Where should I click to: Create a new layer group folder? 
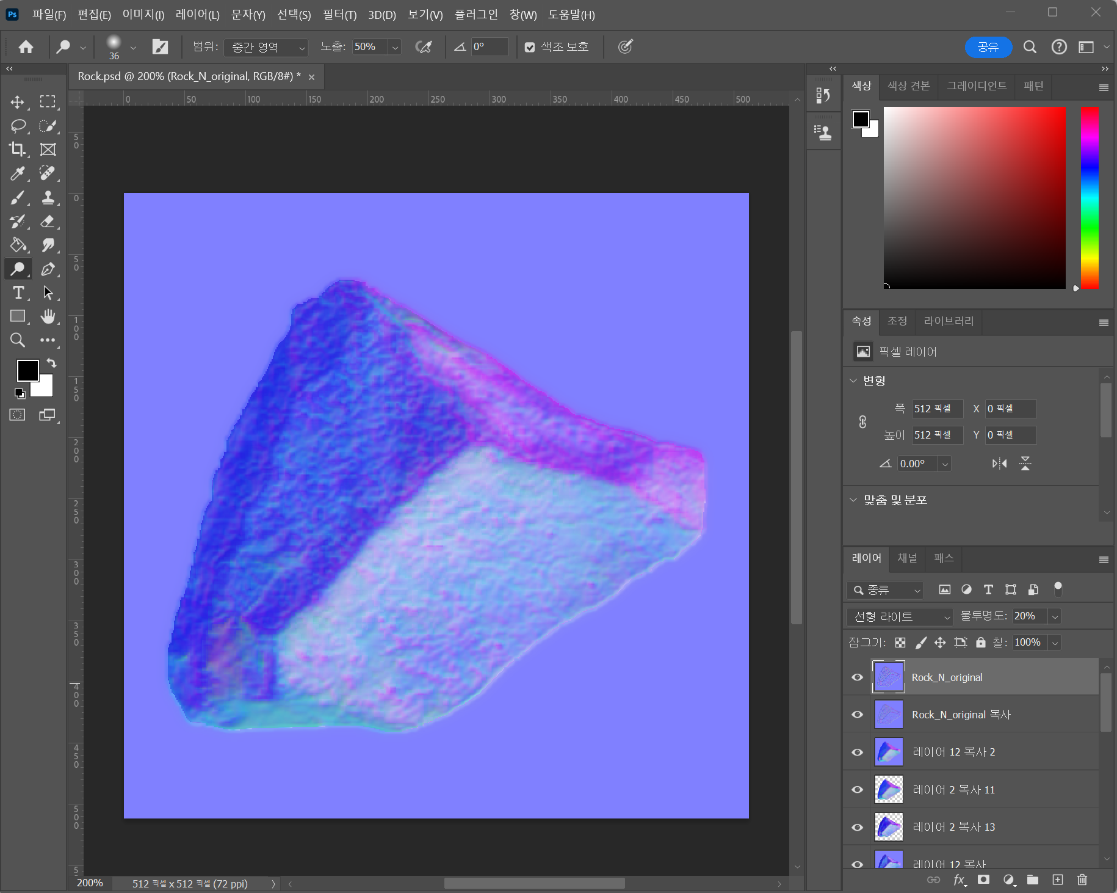click(1033, 880)
